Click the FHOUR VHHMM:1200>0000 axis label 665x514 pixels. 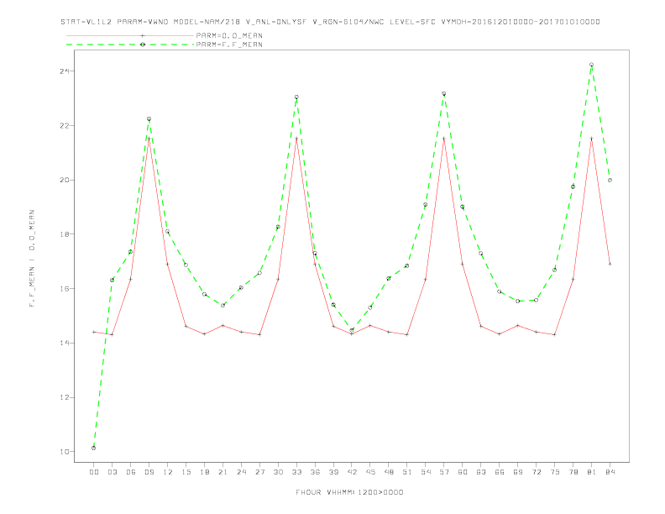[349, 492]
